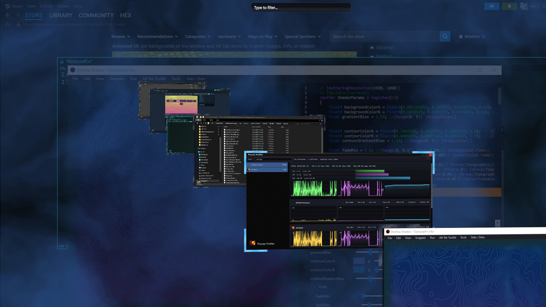546x307 pixels.
Task: Open Stats / Data menu in the faded Desktop Shaders window
Action: [195, 79]
